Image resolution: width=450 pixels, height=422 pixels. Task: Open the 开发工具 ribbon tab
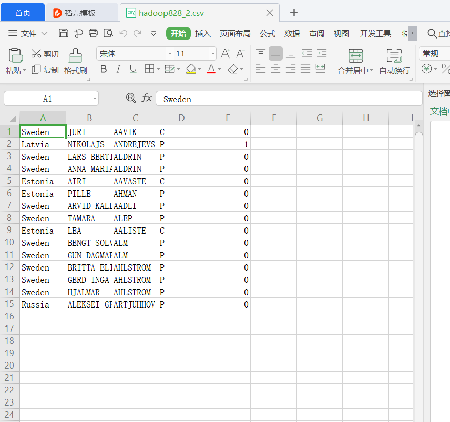coord(375,34)
